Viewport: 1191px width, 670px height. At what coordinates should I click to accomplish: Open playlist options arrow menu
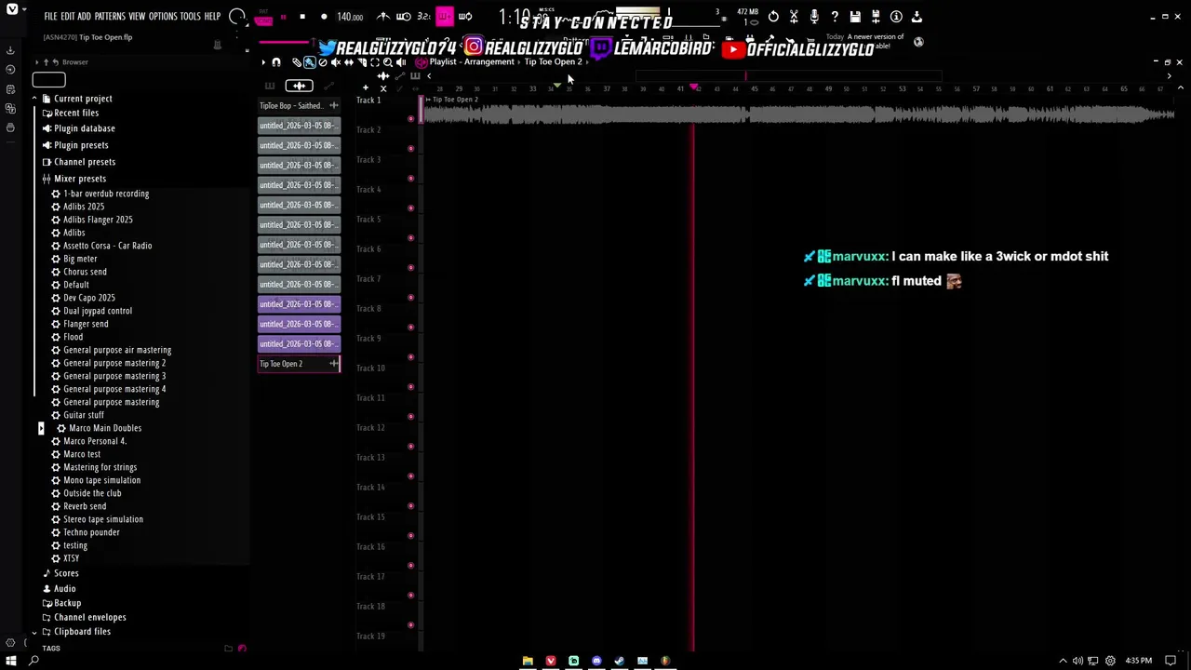[263, 62]
